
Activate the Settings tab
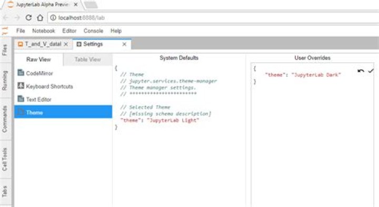[x=102, y=44]
